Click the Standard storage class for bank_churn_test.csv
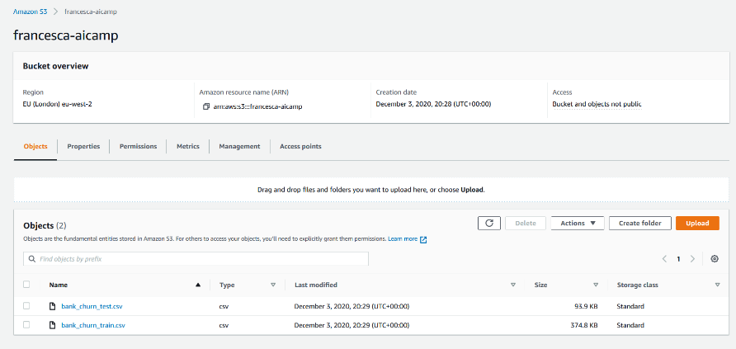The width and height of the screenshot is (736, 349). (630, 306)
